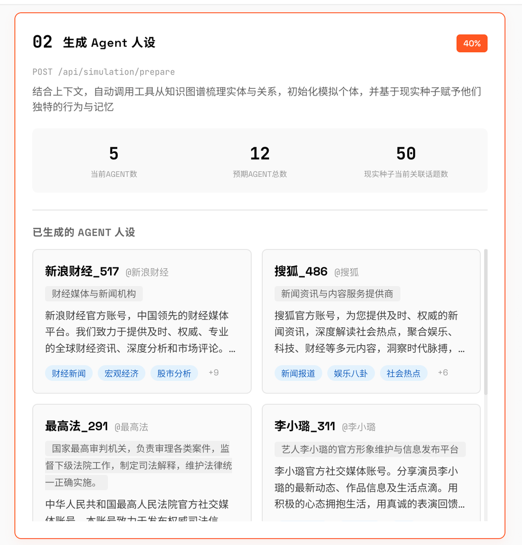This screenshot has height=545, width=522.
Task: Click the agent list vertical scrollbar
Action: pyautogui.click(x=485, y=321)
